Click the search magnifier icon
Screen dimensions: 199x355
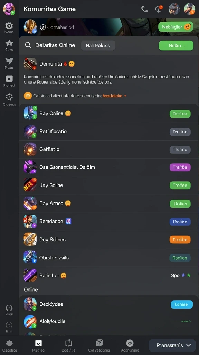click(x=28, y=45)
